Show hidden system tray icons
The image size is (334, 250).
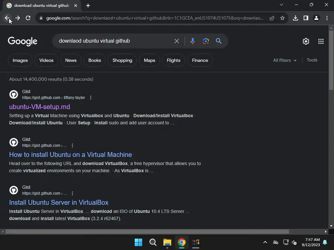265,242
